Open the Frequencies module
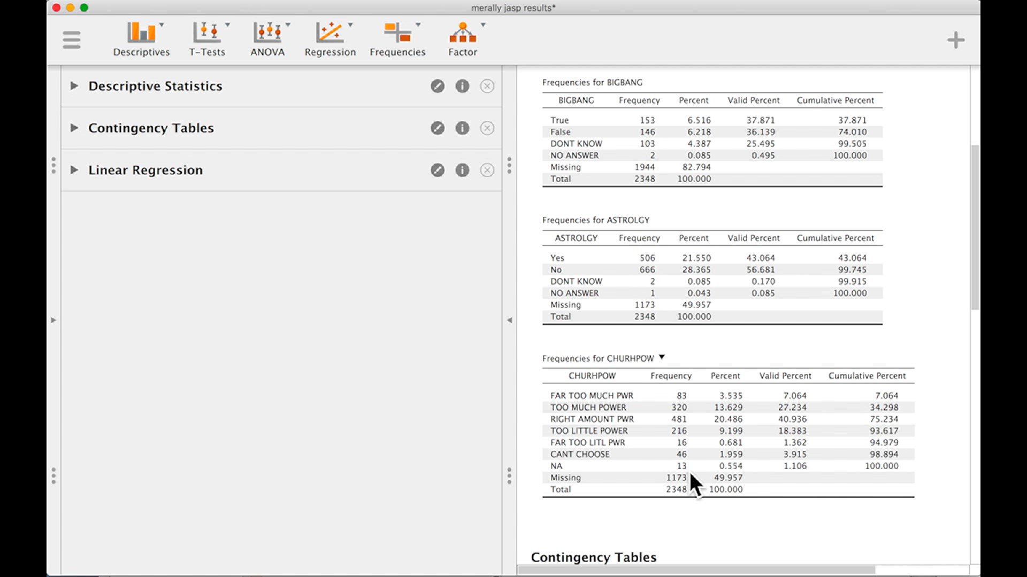Image resolution: width=1027 pixels, height=577 pixels. tap(397, 40)
